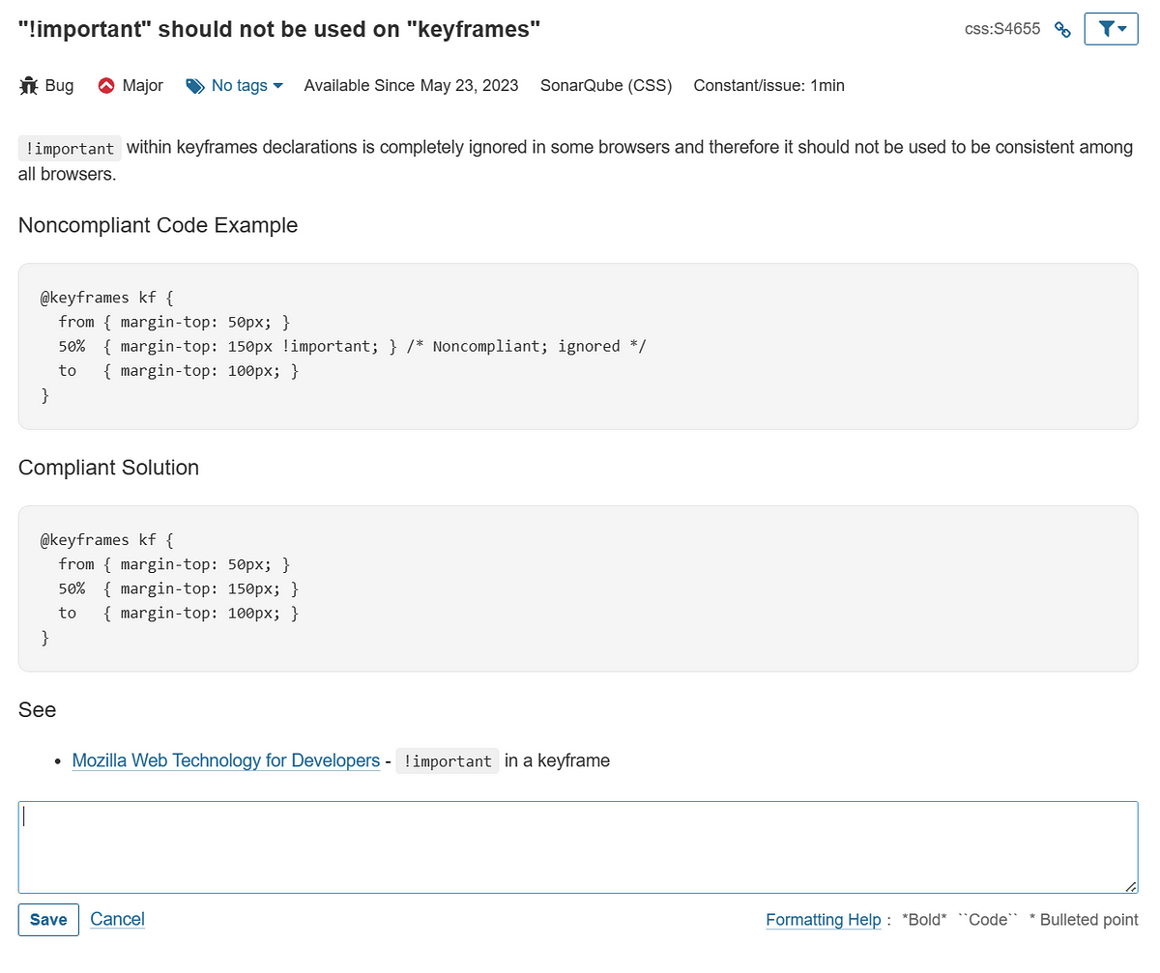
Task: Cancel the note editing
Action: point(117,919)
